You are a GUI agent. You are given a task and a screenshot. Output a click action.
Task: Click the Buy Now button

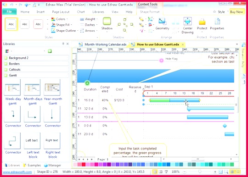[237, 12]
